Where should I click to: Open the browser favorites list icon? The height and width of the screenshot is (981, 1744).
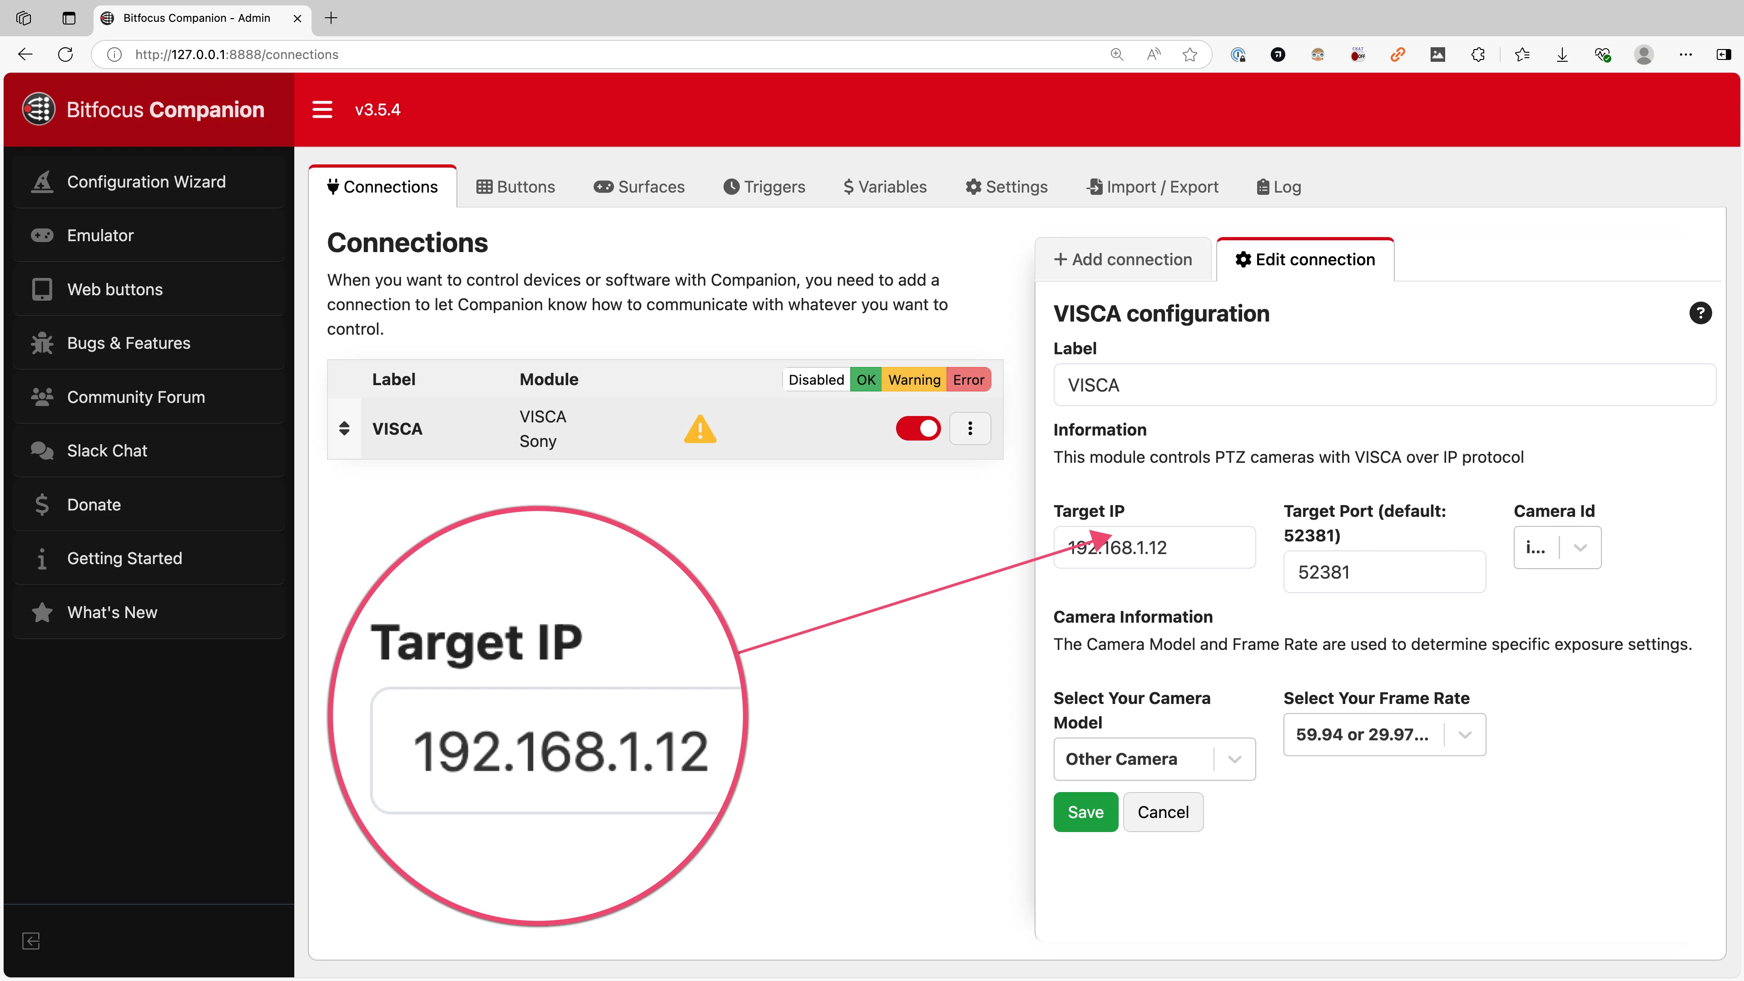click(x=1522, y=54)
